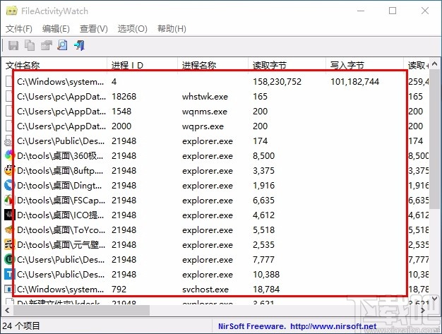442x334 pixels.
Task: Click the vertical scrollbar thumb
Action: pyautogui.click(x=434, y=140)
